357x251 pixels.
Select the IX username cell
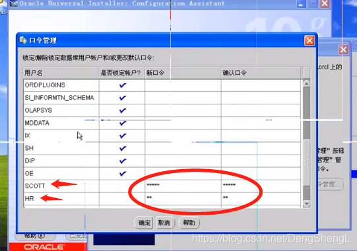point(61,136)
